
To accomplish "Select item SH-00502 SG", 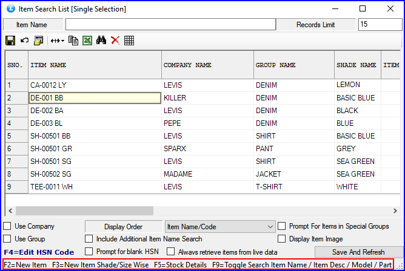I will coord(95,174).
